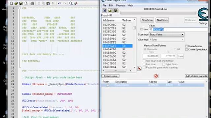The width and height of the screenshot is (211, 118).
Task: Click the Print icon in editor toolbar
Action: [32, 3]
